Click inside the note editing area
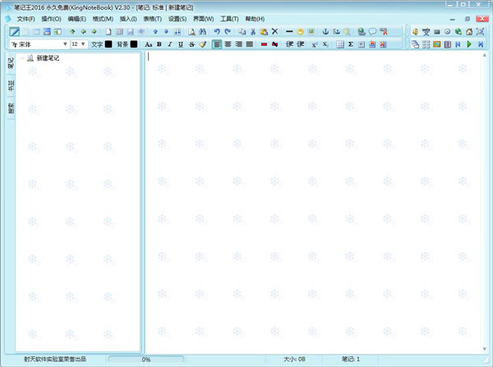Image resolution: width=493 pixels, height=367 pixels. [313, 202]
